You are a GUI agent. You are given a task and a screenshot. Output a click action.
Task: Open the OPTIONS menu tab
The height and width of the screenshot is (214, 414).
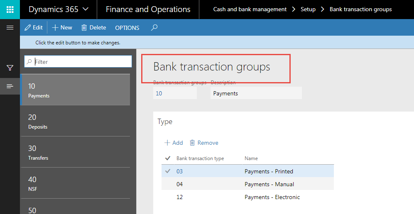tap(127, 28)
